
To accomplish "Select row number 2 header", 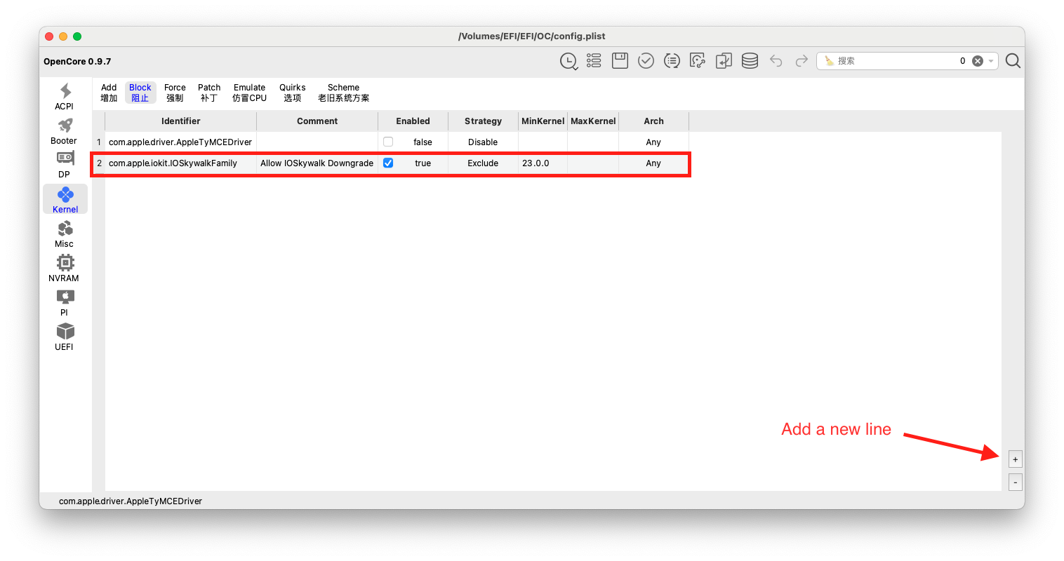I will click(99, 163).
